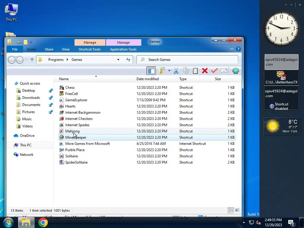Open Classic Shell settings shell icon

[x=235, y=71]
